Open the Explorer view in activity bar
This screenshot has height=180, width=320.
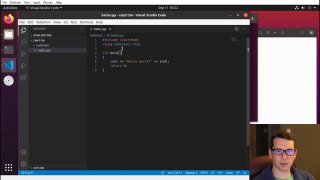click(x=23, y=30)
